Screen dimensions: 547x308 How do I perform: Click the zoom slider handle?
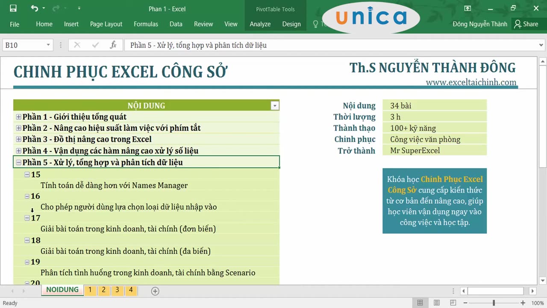point(494,303)
